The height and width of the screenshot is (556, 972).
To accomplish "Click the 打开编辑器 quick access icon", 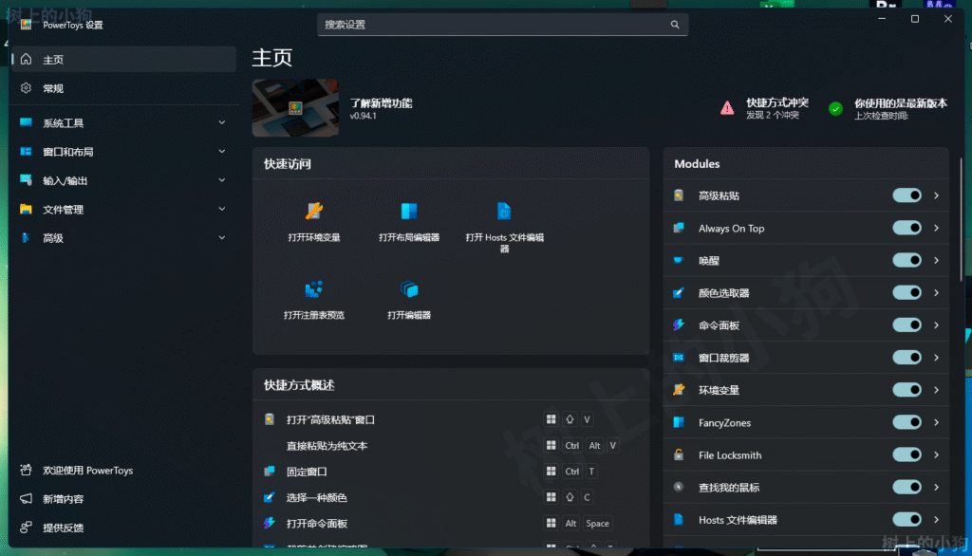I will pos(409,288).
